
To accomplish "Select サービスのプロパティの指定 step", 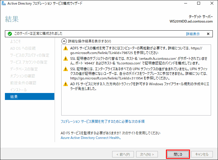I will pyautogui.click(x=29, y=55).
